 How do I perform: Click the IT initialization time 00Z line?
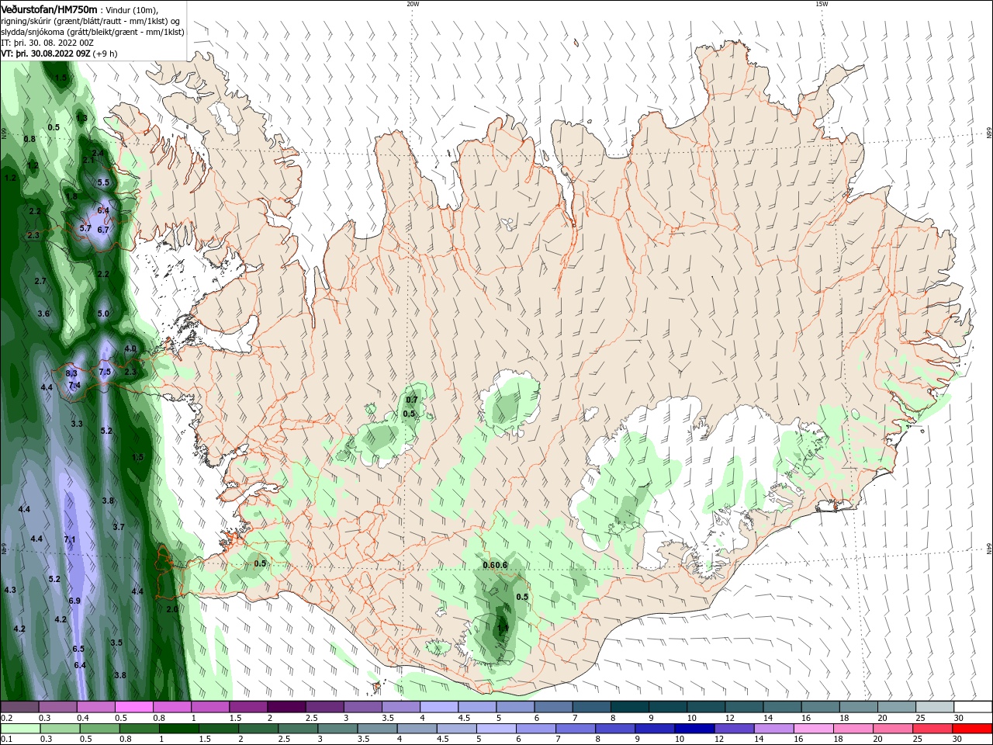pos(48,43)
